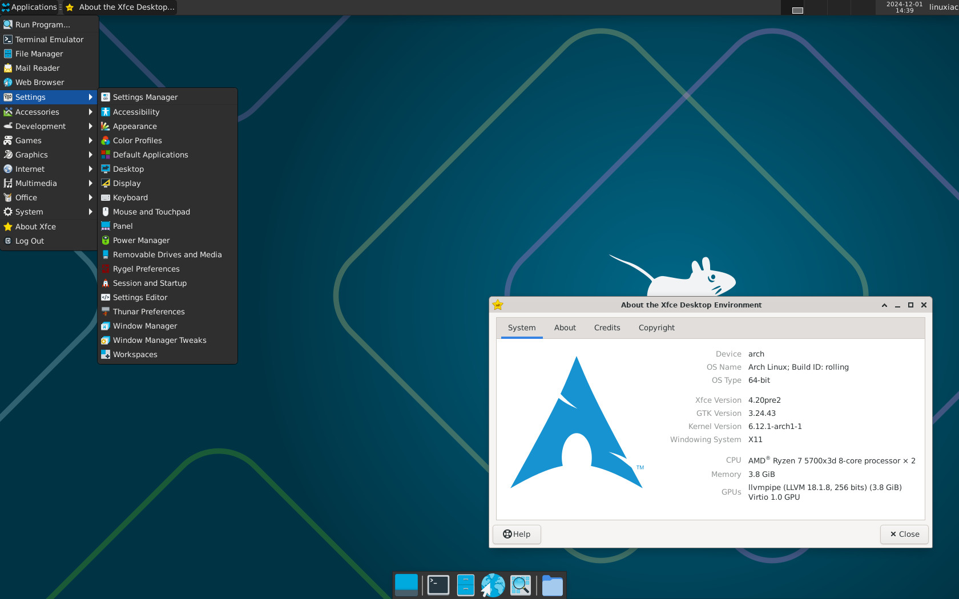Open application finder magnifier icon in dock

[521, 585]
